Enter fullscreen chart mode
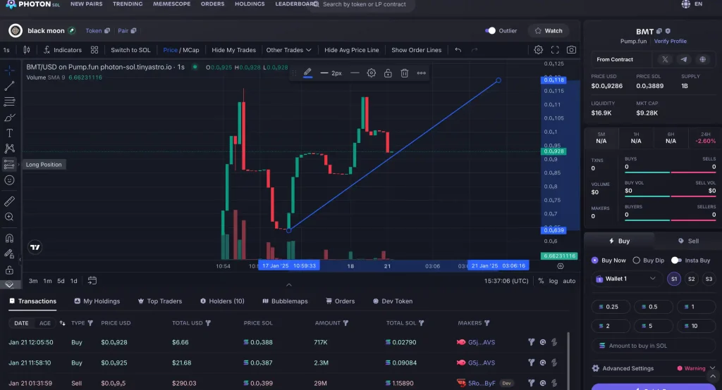 pos(555,50)
